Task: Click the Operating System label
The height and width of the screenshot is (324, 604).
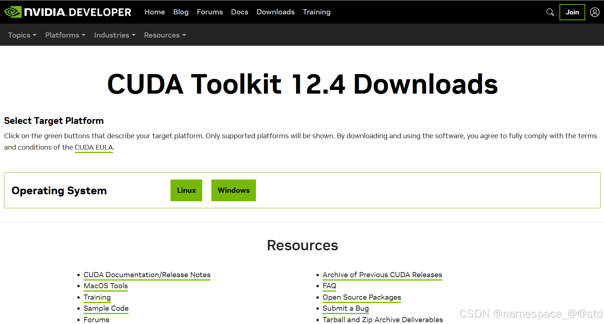Action: [59, 191]
